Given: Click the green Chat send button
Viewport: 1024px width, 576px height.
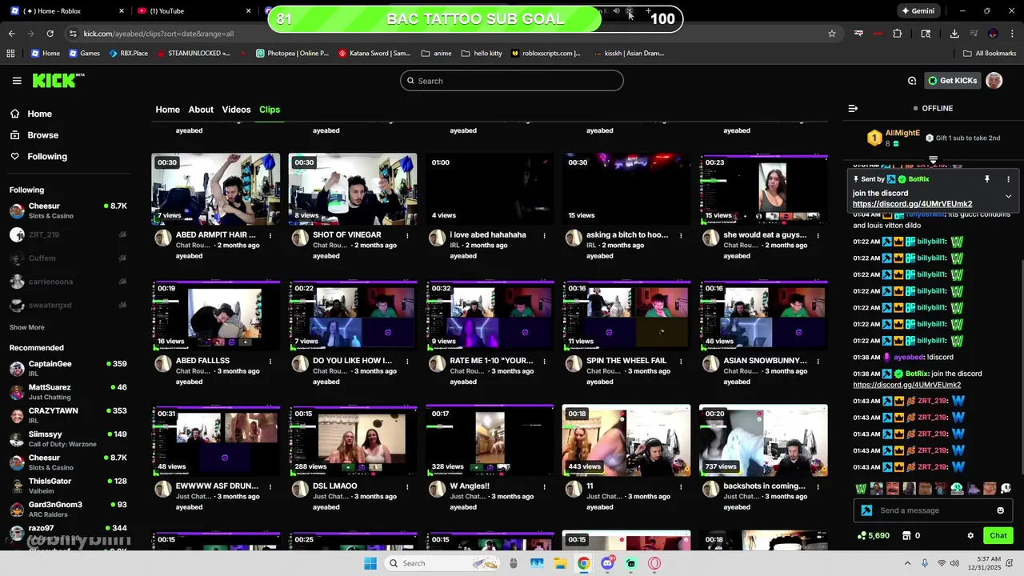Looking at the screenshot, I should 998,536.
